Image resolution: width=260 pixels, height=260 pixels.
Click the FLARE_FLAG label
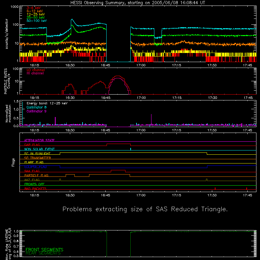click(34, 162)
